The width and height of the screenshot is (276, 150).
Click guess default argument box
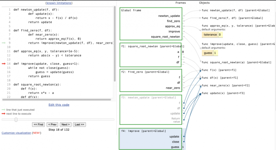(210, 53)
